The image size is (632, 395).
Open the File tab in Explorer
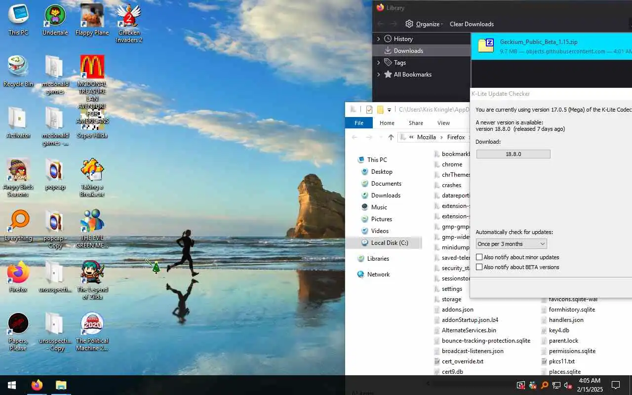click(359, 123)
